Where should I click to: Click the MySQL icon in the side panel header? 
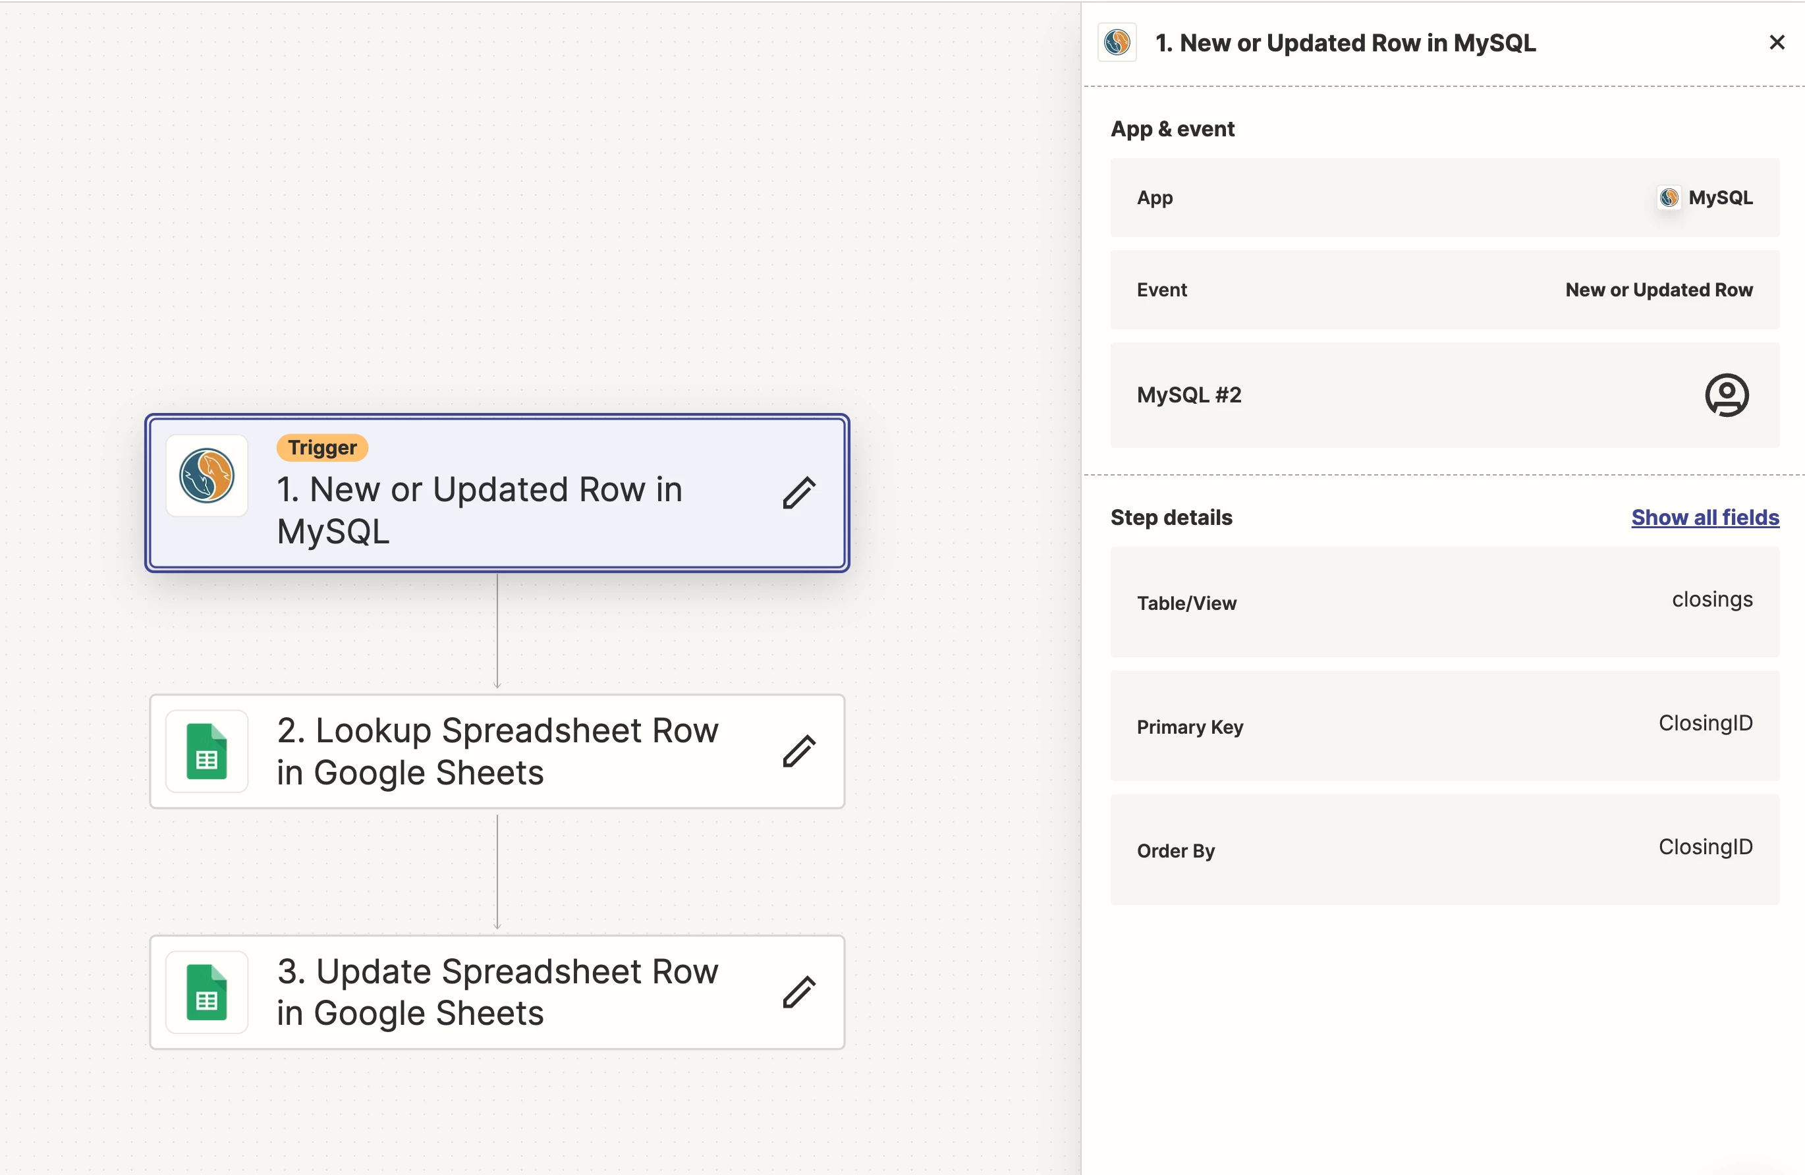tap(1117, 42)
